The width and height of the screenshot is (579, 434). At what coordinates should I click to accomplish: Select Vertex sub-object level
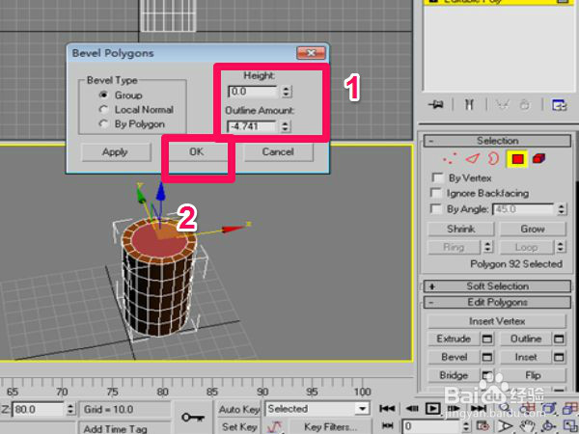click(x=450, y=159)
